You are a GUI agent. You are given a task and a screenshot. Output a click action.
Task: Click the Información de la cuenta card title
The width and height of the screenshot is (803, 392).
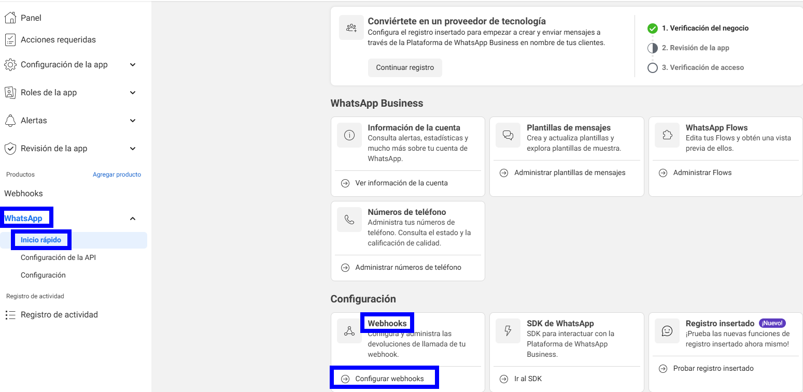[414, 128]
